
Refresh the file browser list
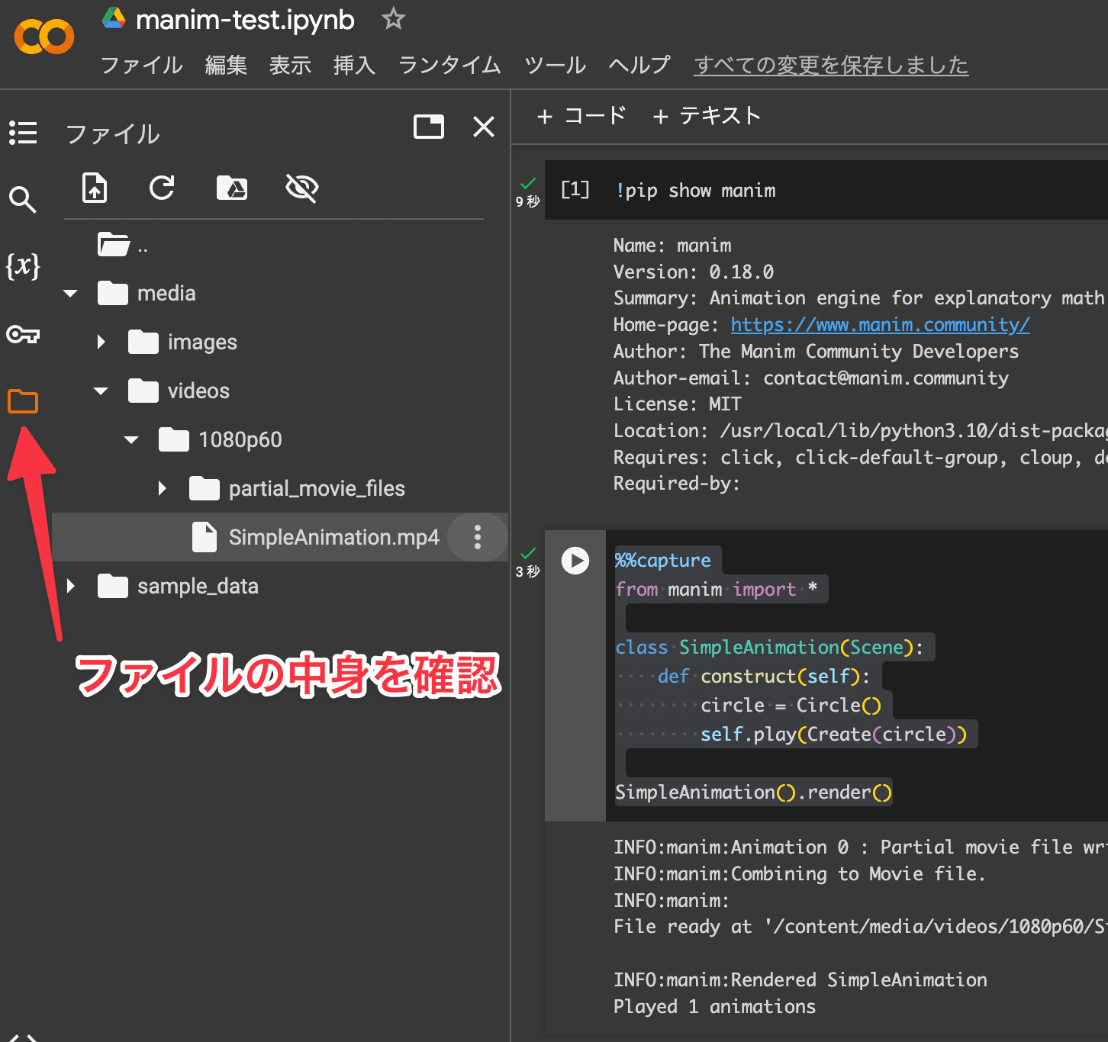(x=162, y=188)
